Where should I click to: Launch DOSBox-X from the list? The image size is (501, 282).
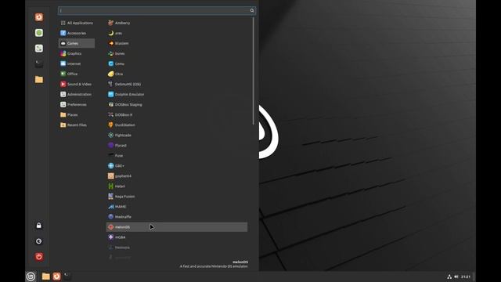[x=177, y=115]
